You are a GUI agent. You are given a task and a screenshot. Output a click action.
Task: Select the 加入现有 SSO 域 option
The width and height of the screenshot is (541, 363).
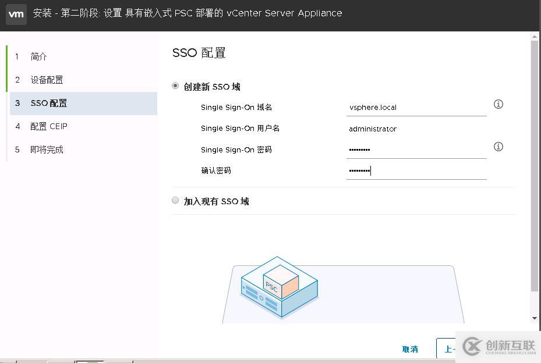coord(175,200)
